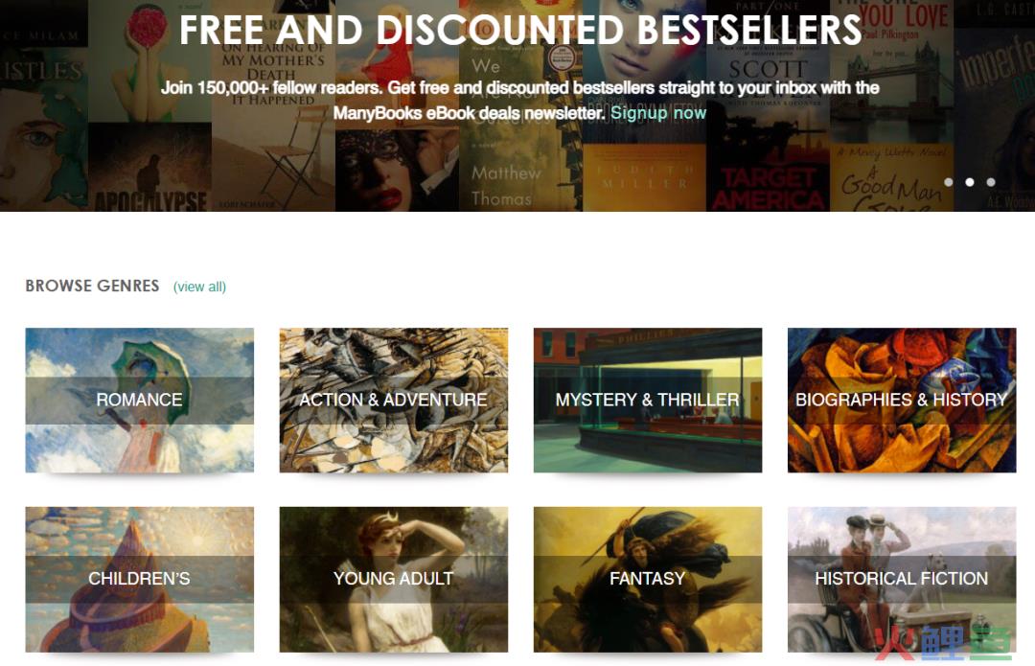Open the Romance genre tile
The image size is (1035, 666).
(139, 400)
